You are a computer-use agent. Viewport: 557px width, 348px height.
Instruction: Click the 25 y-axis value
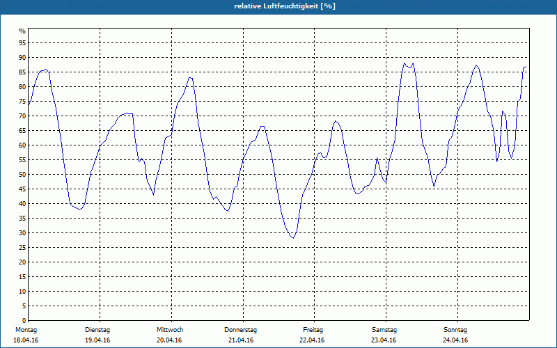[x=22, y=248]
